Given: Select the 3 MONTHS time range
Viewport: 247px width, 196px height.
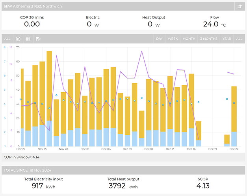Looking at the screenshot, I should point(208,39).
